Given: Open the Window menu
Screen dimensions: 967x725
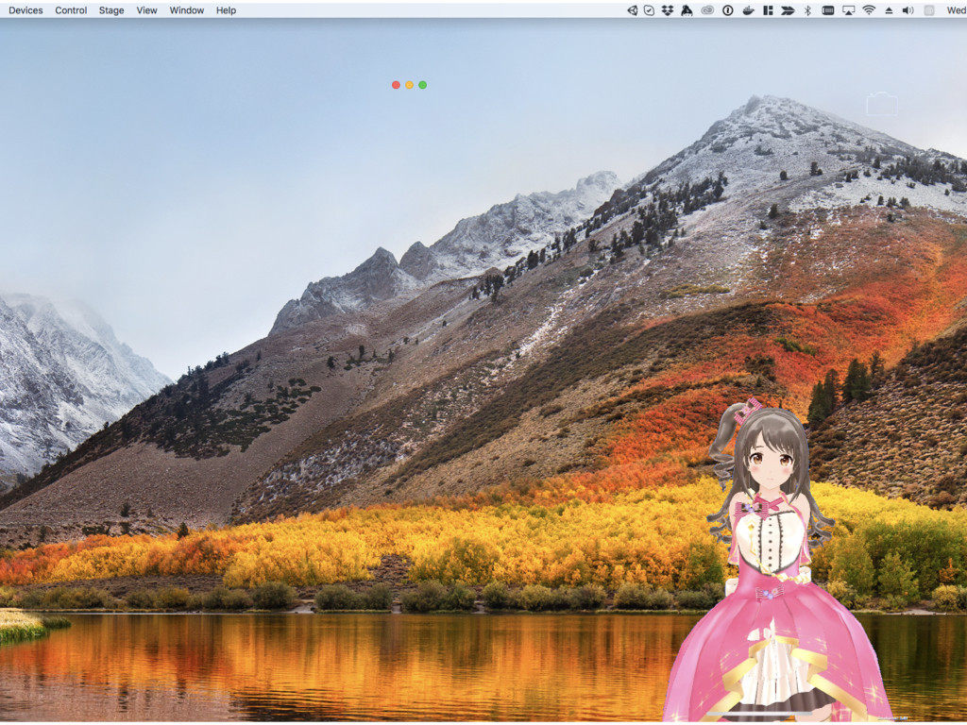Looking at the screenshot, I should click(x=187, y=10).
